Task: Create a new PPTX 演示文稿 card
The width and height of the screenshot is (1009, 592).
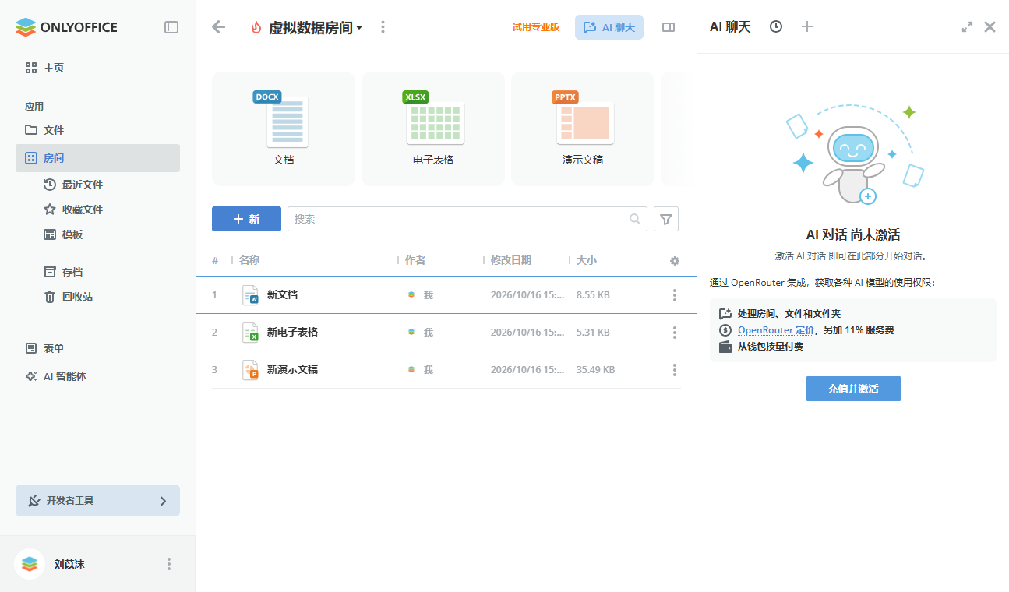Action: (583, 129)
